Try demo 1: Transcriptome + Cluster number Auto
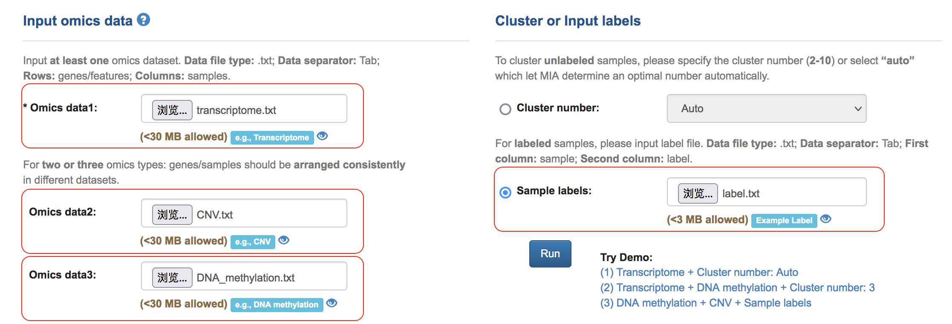Image resolution: width=952 pixels, height=324 pixels. (x=699, y=272)
